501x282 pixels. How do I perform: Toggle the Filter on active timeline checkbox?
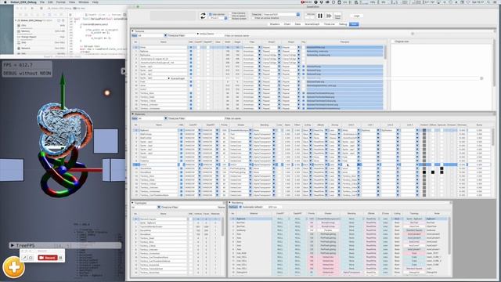[x=253, y=18]
